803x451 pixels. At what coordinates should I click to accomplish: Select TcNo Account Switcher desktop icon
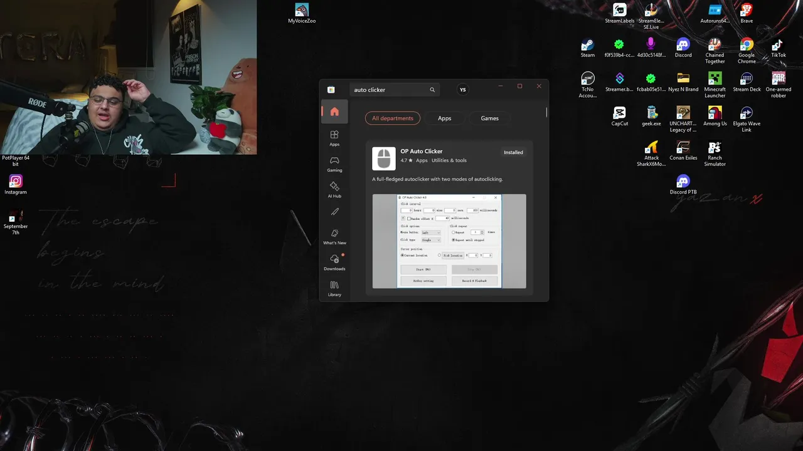(588, 85)
